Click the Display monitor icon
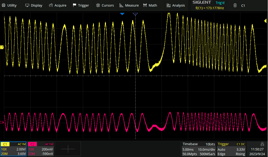Image resolution: width=268 pixels, height=157 pixels. [x=27, y=5]
